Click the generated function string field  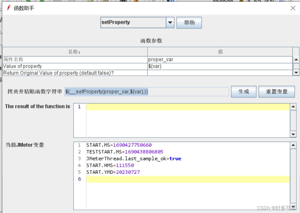[147, 92]
